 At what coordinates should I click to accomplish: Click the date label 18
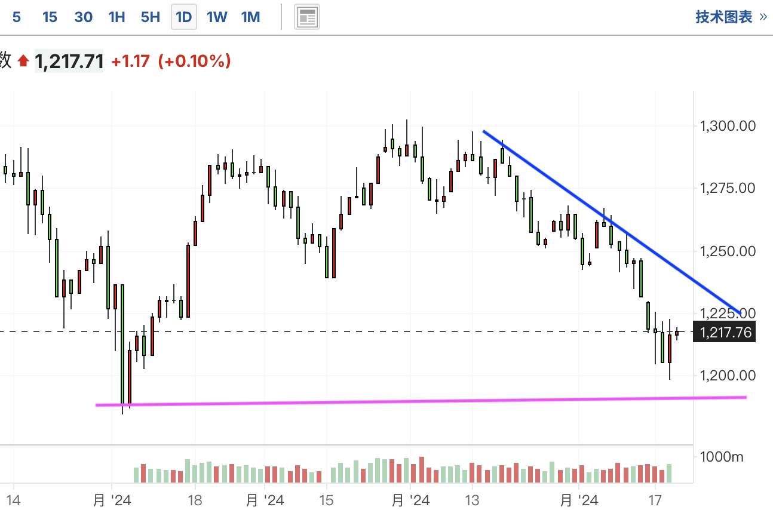coord(194,499)
